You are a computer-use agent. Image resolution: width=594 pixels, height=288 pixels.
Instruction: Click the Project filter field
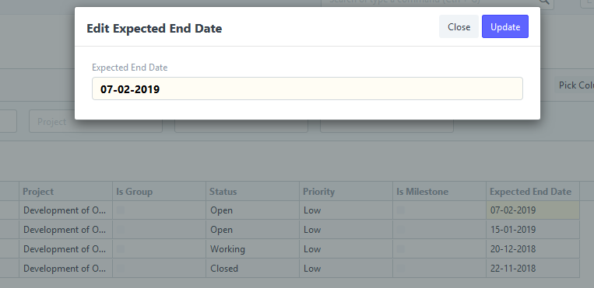pos(96,122)
